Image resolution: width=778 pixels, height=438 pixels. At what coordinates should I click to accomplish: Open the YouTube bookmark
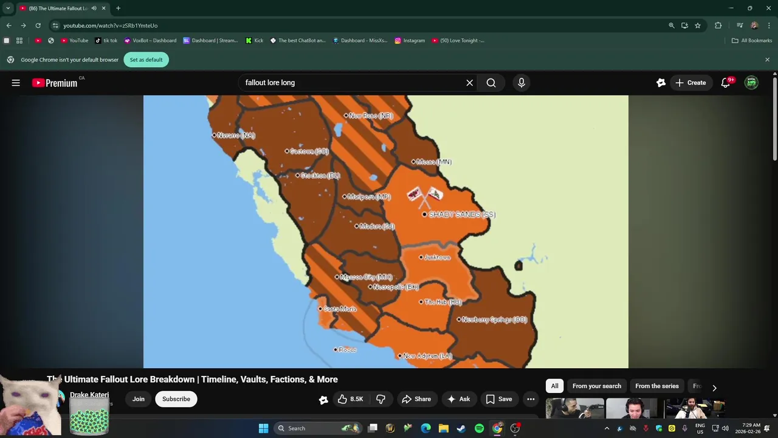tap(74, 41)
